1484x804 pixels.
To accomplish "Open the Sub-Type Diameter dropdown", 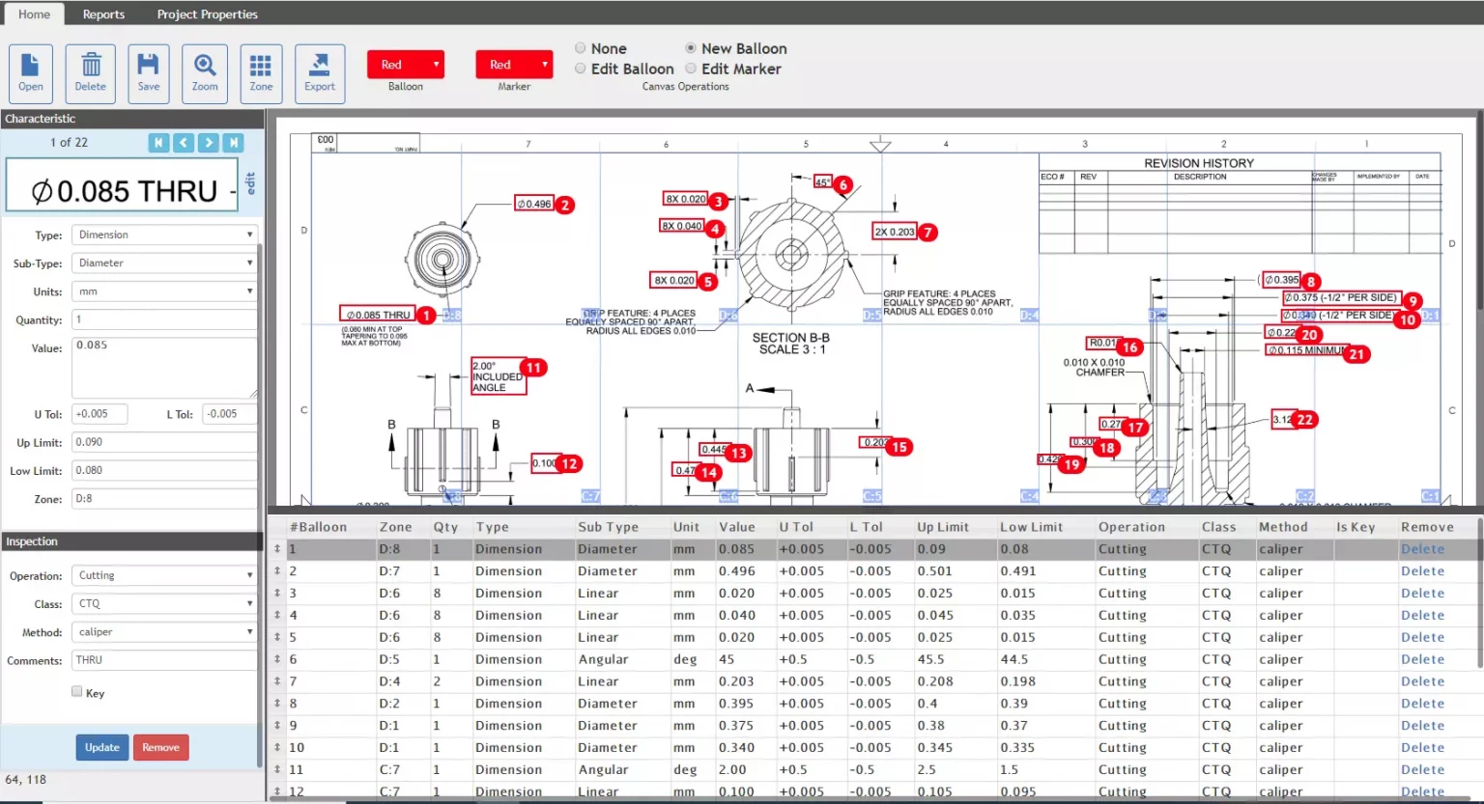I will pos(164,263).
